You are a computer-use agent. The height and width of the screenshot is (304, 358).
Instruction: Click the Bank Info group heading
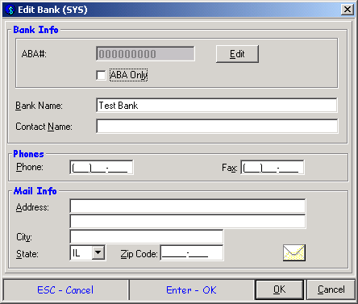click(35, 30)
